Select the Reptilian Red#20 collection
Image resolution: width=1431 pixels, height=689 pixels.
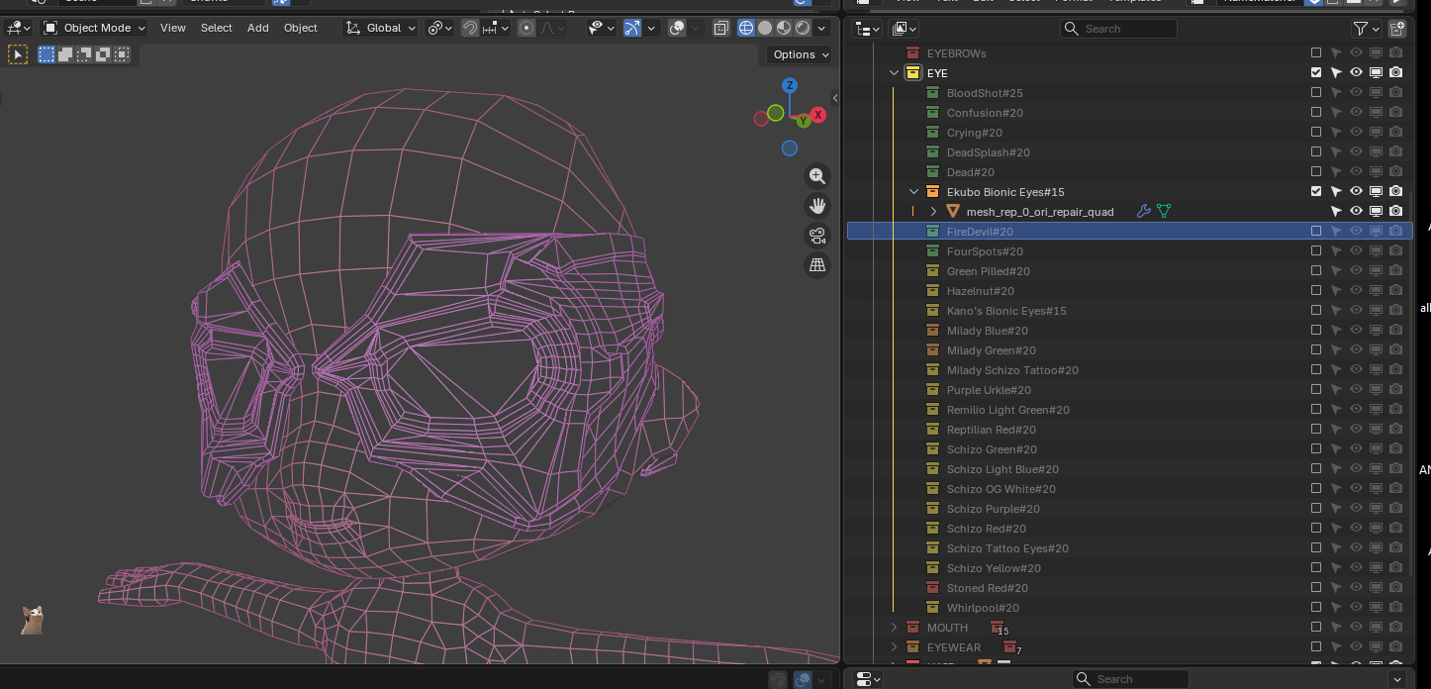(991, 430)
